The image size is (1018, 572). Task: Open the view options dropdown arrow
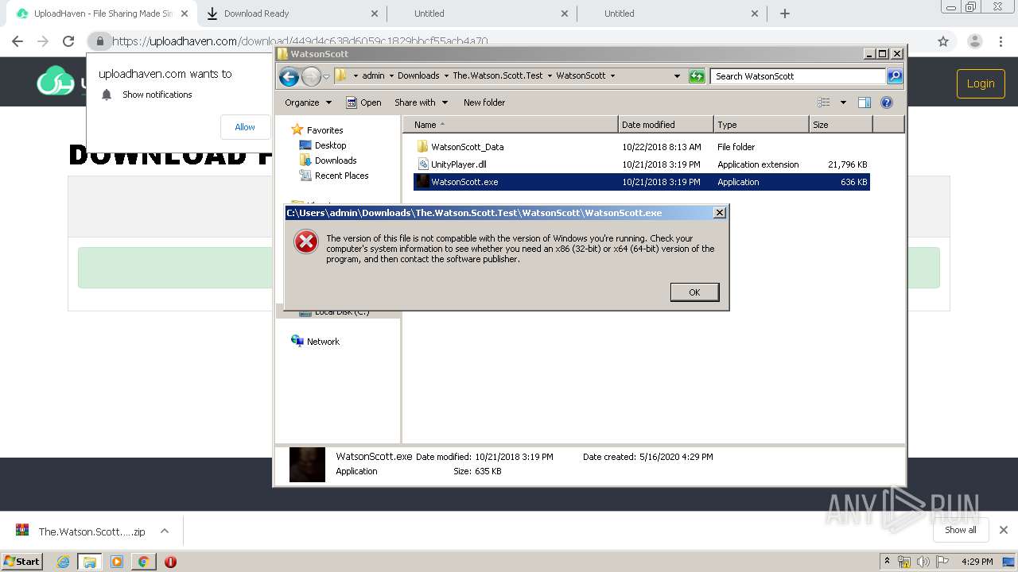pyautogui.click(x=843, y=102)
